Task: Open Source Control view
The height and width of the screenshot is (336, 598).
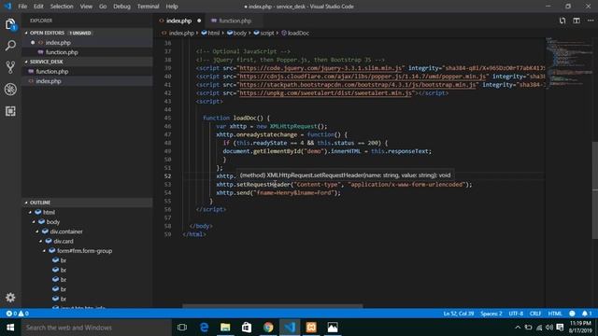Action: (x=10, y=67)
